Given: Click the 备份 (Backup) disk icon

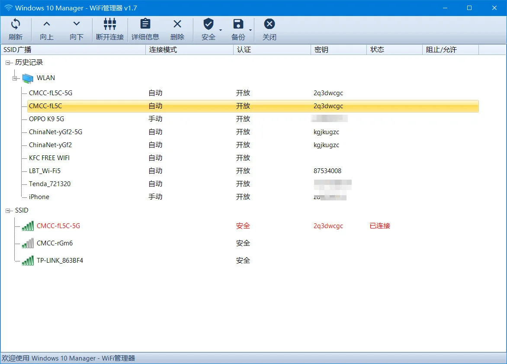Looking at the screenshot, I should [238, 24].
